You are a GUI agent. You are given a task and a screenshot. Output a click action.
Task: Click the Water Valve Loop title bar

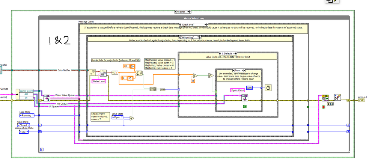coord(194,18)
